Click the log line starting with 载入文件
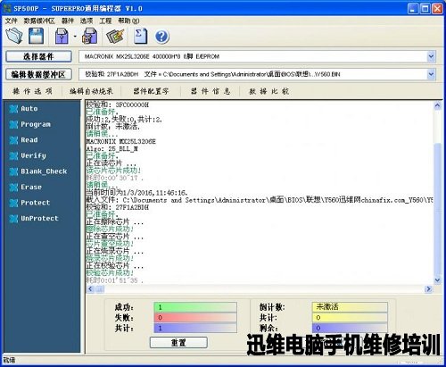This screenshot has width=446, height=367. point(260,200)
